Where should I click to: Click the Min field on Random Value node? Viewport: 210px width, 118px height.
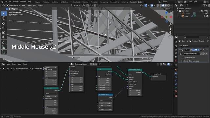(x=106, y=103)
